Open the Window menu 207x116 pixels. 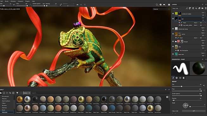pyautogui.click(x=13, y=1)
